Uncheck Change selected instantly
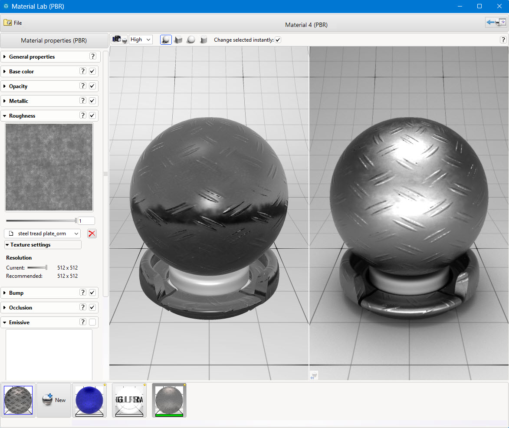The width and height of the screenshot is (509, 428). 278,40
